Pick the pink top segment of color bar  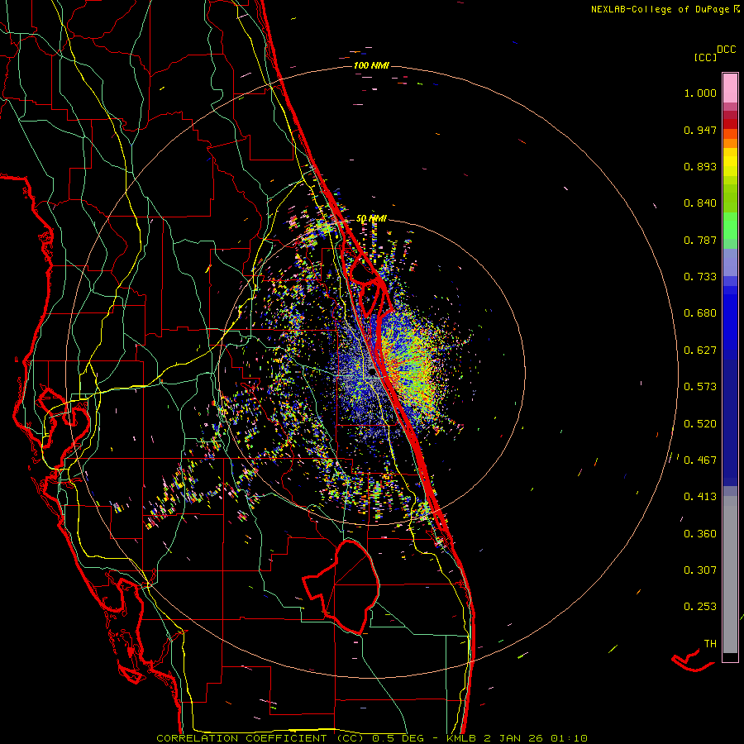click(x=730, y=87)
